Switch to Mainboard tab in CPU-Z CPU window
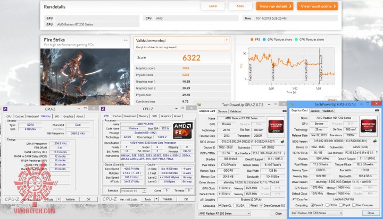This screenshot has width=383, height=219. click(x=130, y=116)
